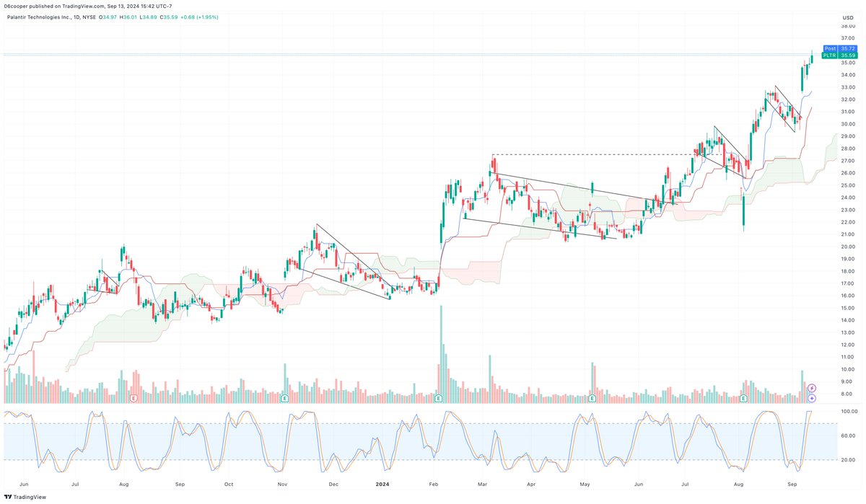Click the Mar label on time axis
This screenshot has width=866, height=504.
tap(481, 486)
